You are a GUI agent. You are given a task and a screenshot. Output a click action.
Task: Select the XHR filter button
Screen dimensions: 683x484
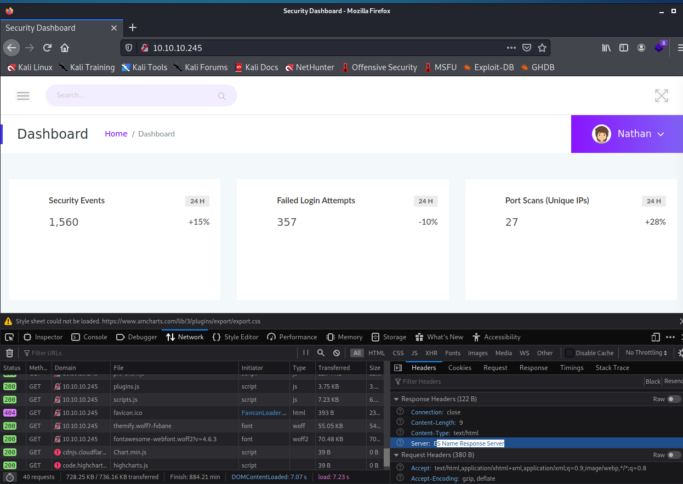coord(431,353)
